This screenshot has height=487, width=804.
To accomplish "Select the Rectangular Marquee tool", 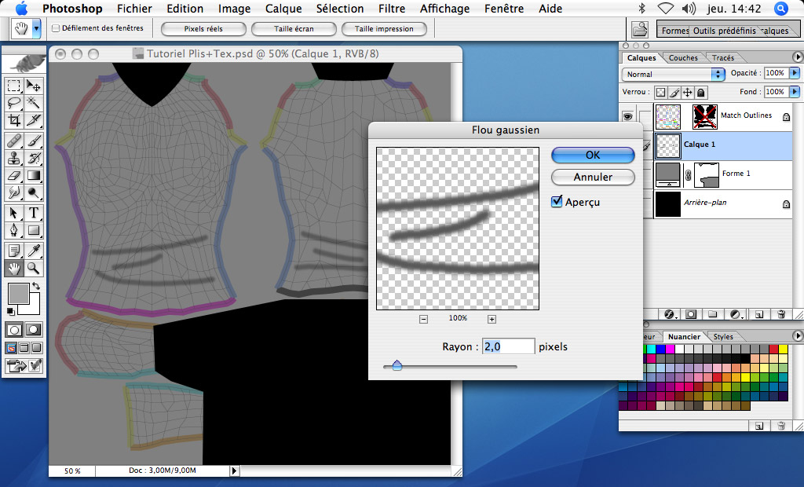I will (x=14, y=86).
